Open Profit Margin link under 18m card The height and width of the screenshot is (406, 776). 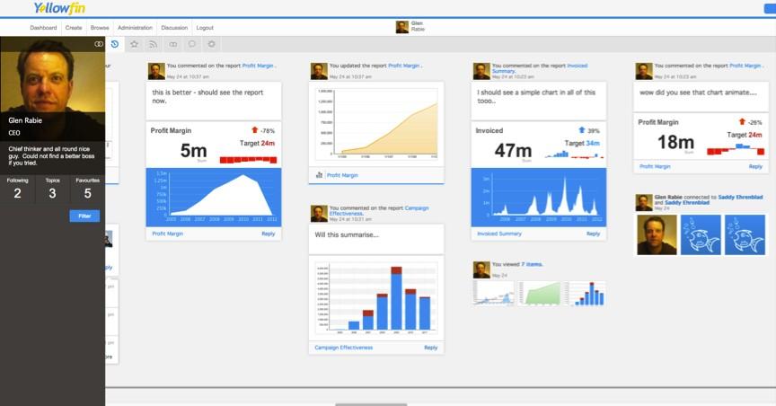click(655, 166)
